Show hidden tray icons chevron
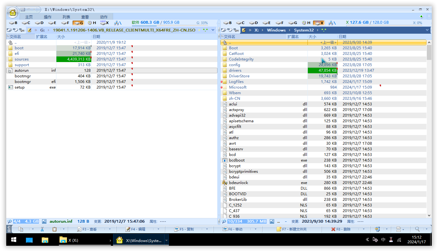This screenshot has width=438, height=252. [367, 240]
